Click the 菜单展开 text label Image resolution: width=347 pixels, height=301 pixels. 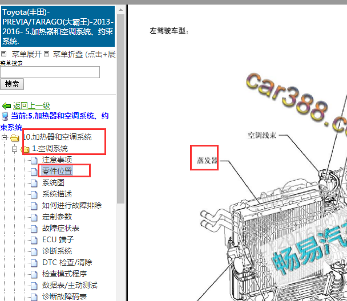[x=27, y=54]
